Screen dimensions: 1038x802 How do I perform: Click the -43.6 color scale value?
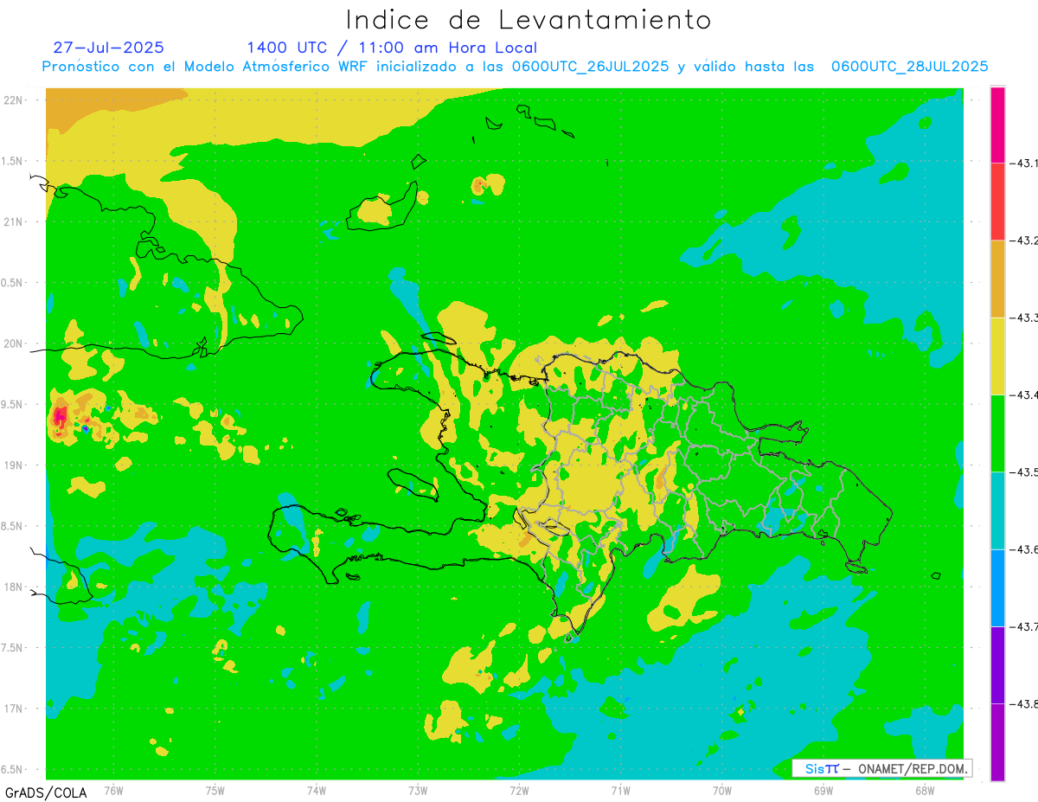1024,549
